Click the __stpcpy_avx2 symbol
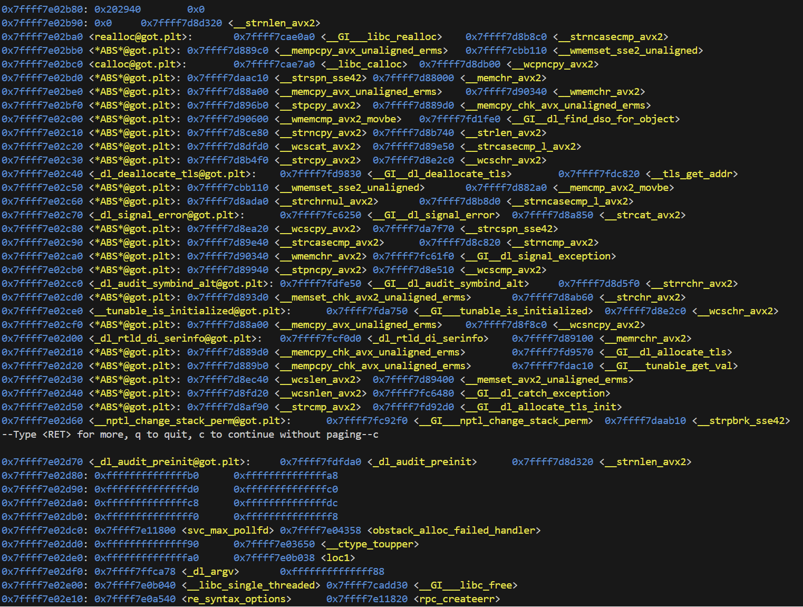The height and width of the screenshot is (607, 803). coord(318,105)
